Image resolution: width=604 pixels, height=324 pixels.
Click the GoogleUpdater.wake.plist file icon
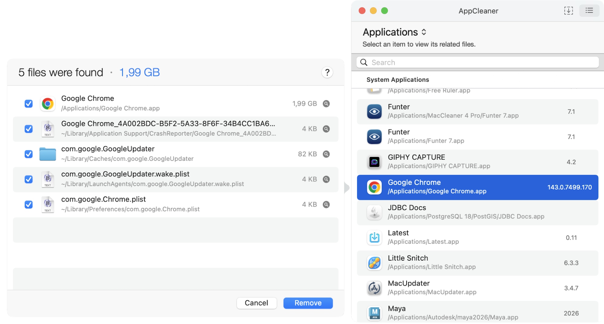coord(47,179)
